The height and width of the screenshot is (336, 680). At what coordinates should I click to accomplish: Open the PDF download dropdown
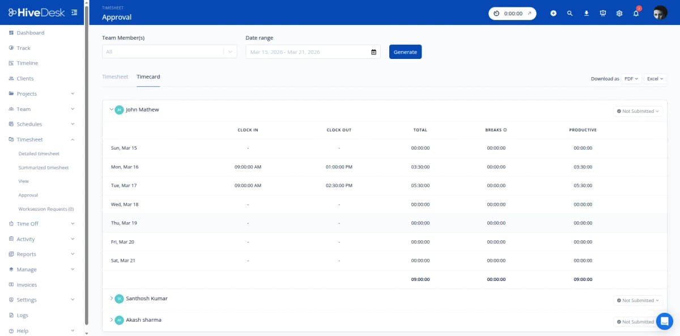[x=631, y=79]
